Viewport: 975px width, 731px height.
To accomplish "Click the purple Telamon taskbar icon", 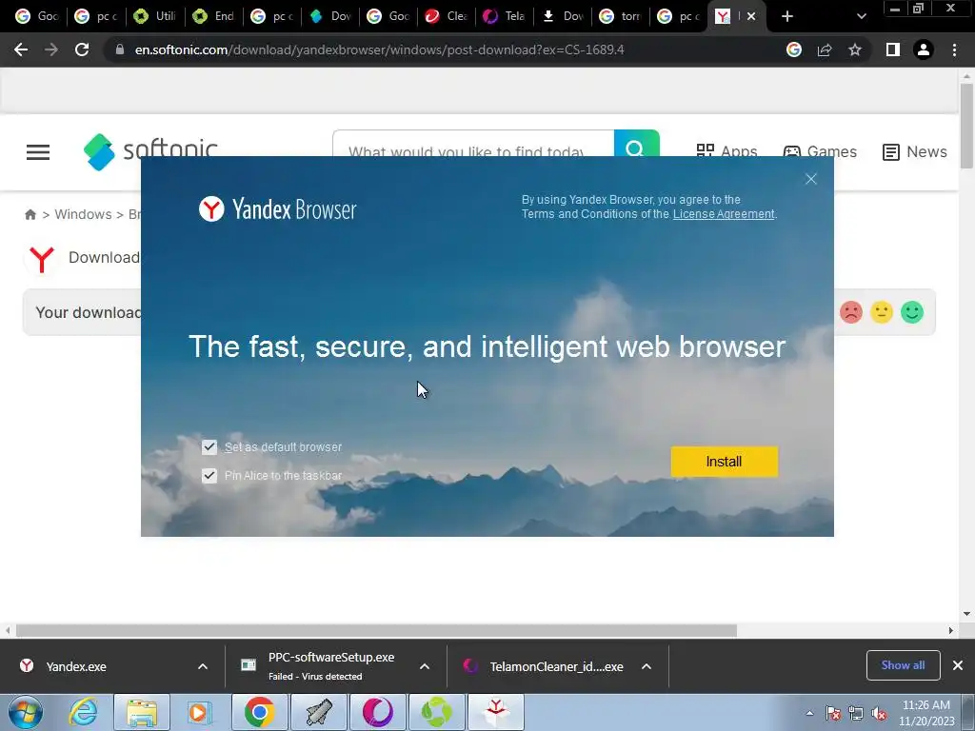I will point(378,712).
